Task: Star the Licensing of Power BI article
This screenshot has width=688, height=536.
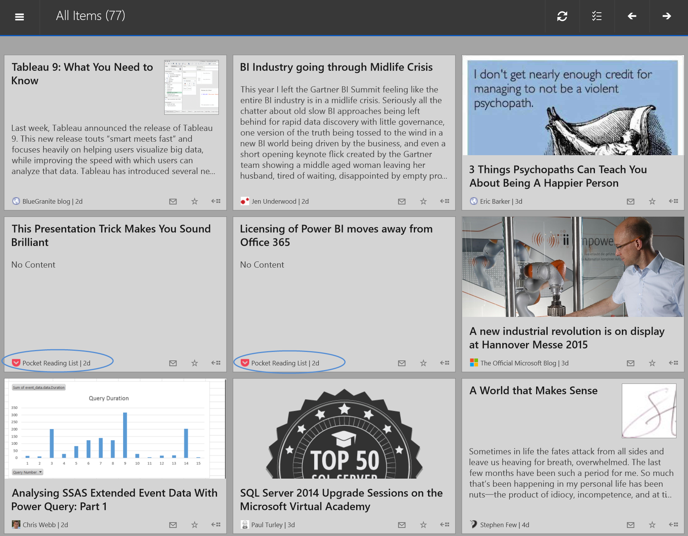Action: click(423, 363)
